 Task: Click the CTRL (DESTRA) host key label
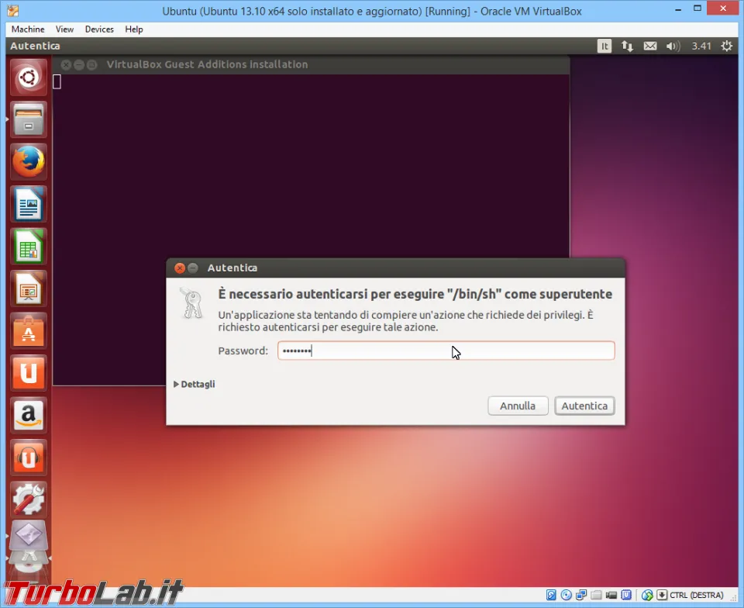tap(697, 595)
